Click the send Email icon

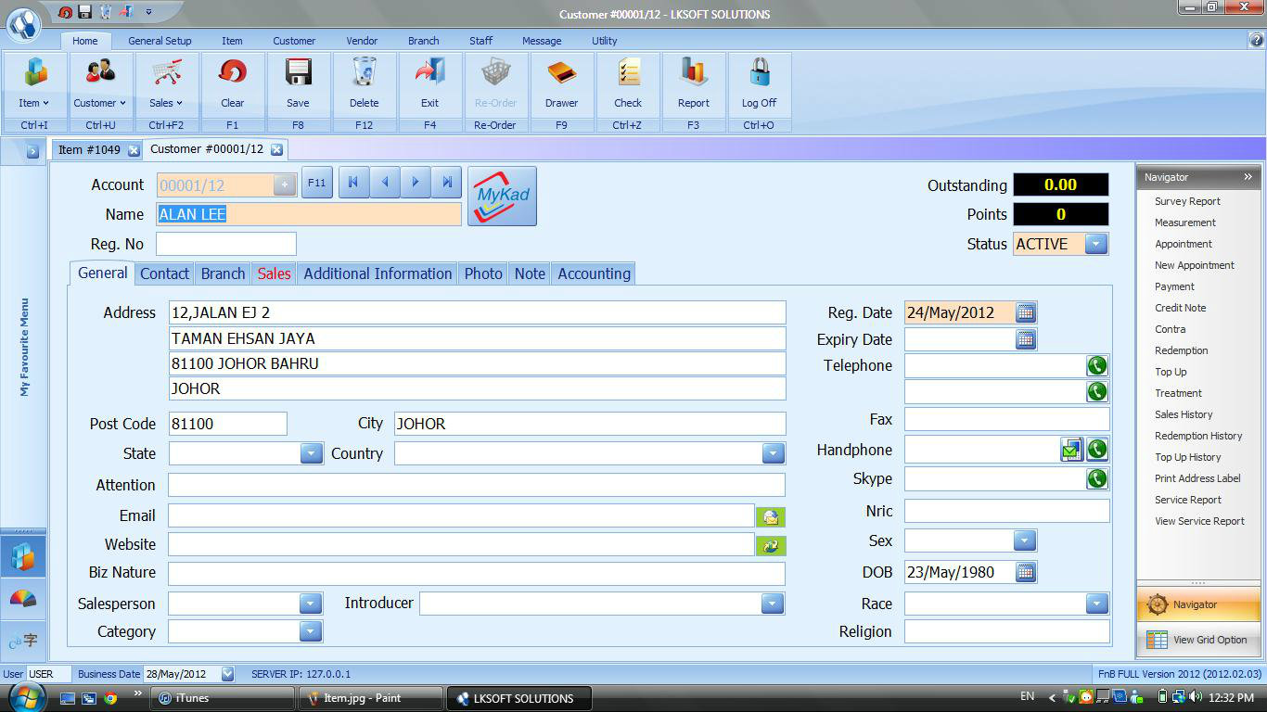pyautogui.click(x=771, y=517)
